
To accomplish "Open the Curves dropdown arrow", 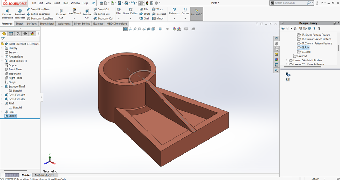I will [185, 19].
